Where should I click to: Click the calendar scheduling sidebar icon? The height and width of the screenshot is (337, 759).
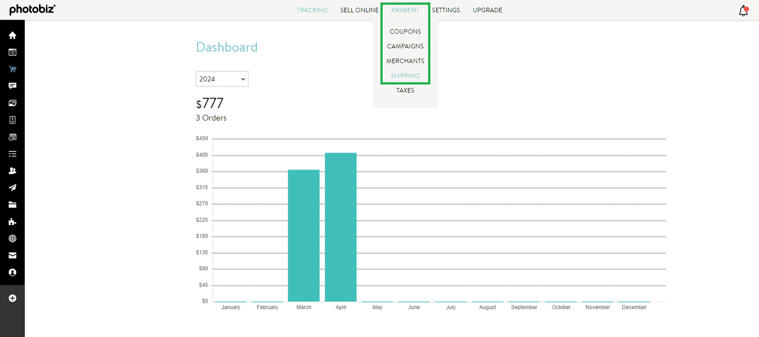[x=13, y=137]
